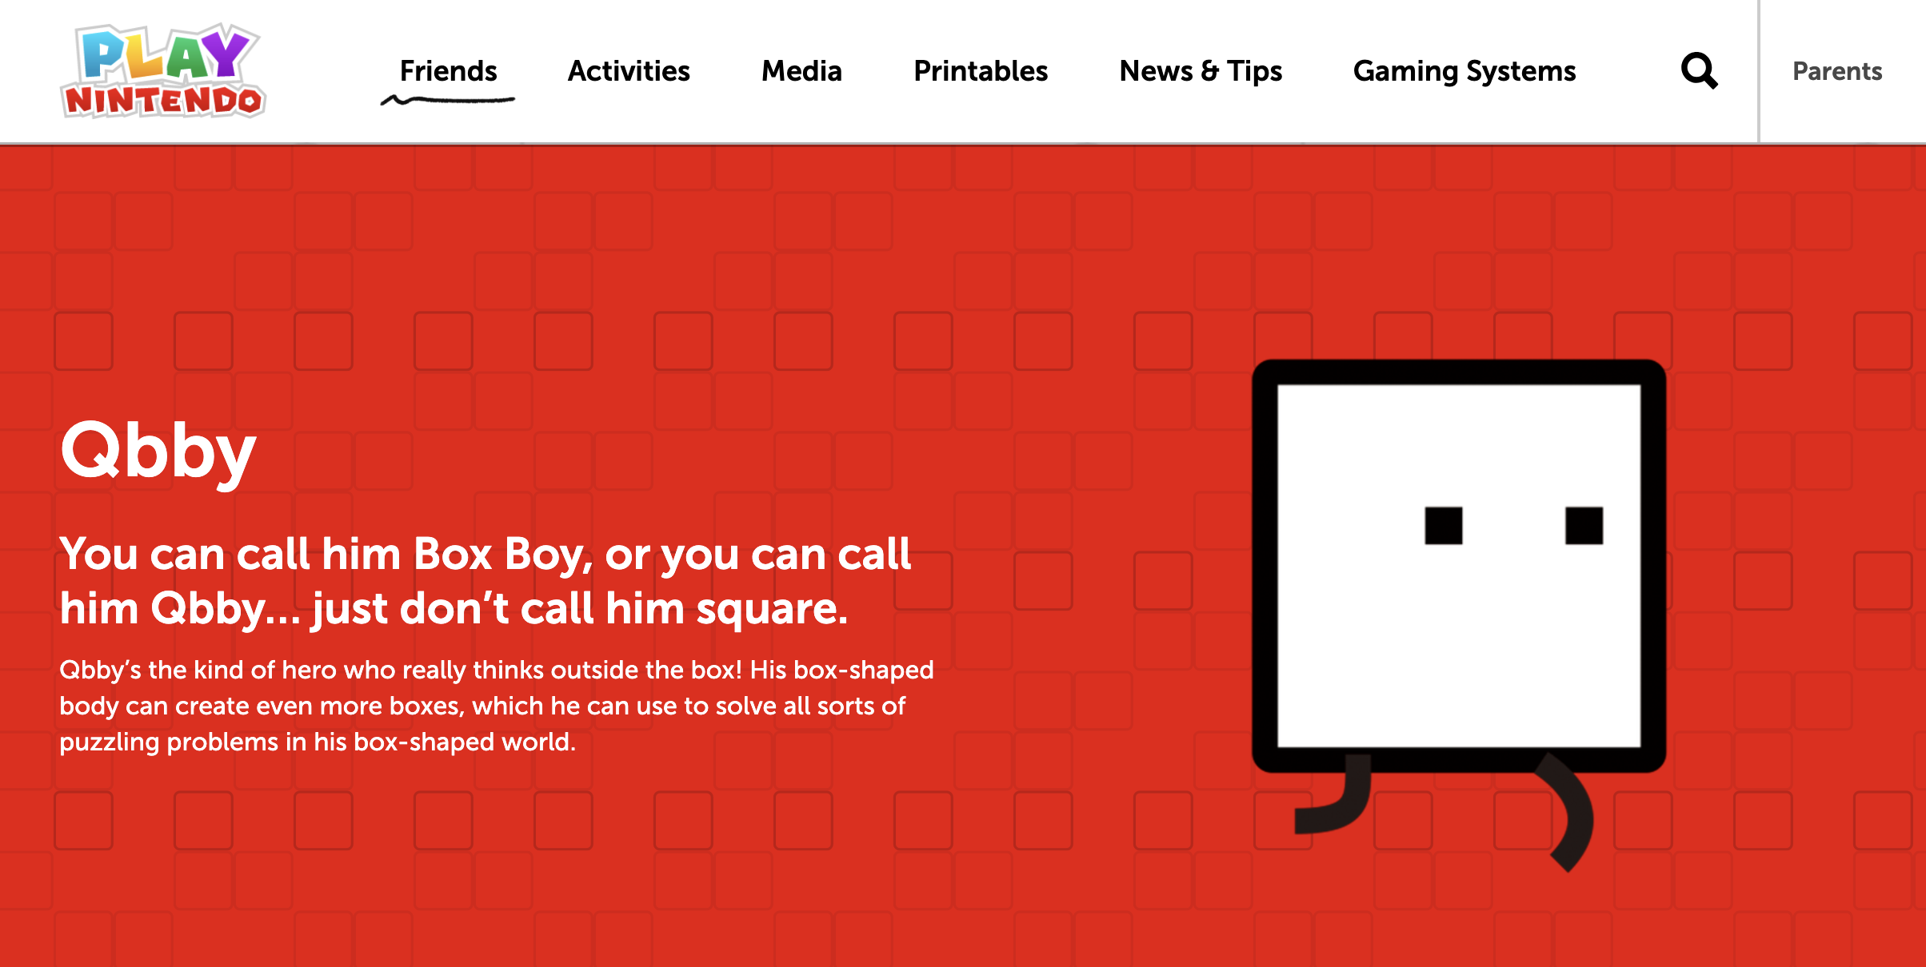Select the Media navigation item
The image size is (1926, 967).
coord(801,71)
